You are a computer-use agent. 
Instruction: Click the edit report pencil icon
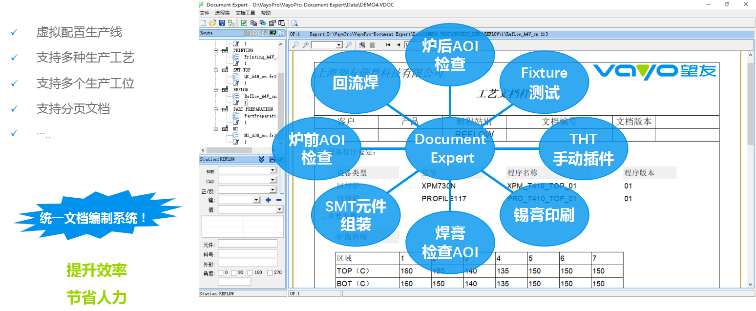point(362,45)
